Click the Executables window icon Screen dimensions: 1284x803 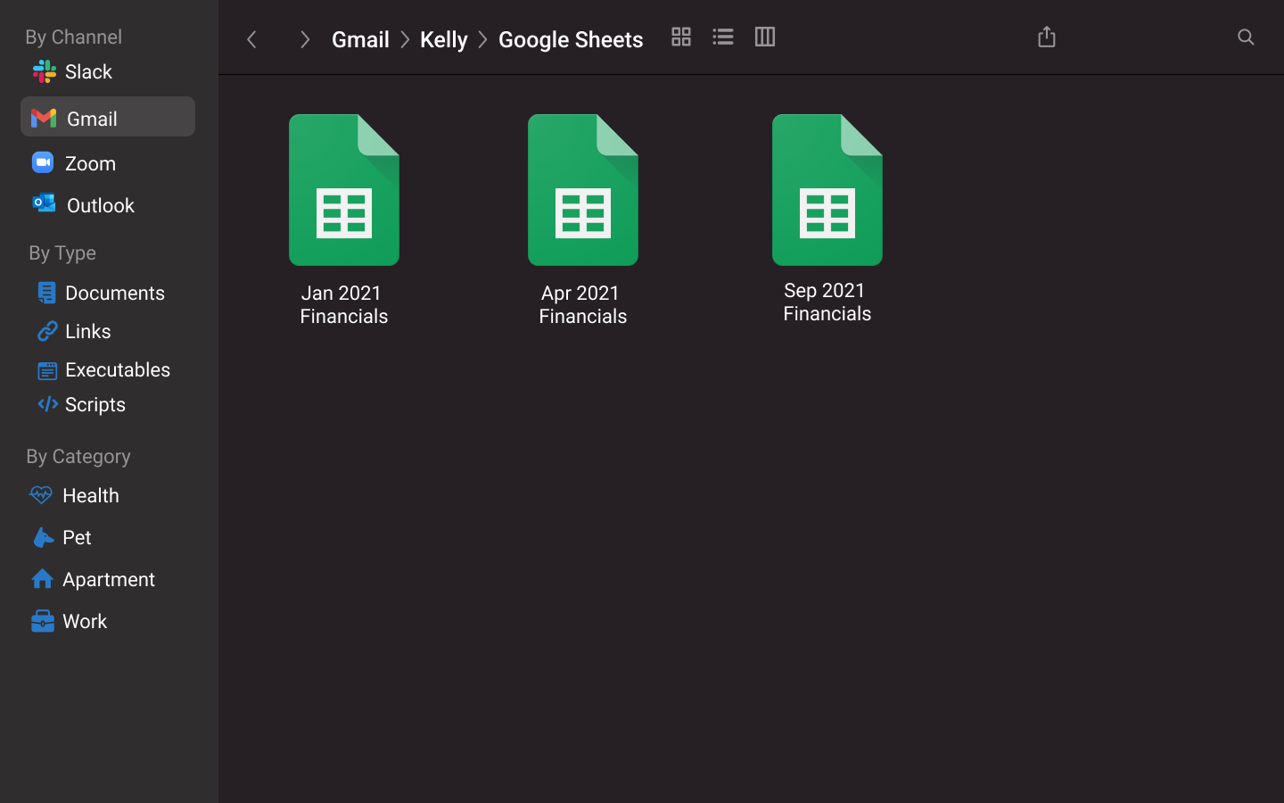click(x=47, y=370)
